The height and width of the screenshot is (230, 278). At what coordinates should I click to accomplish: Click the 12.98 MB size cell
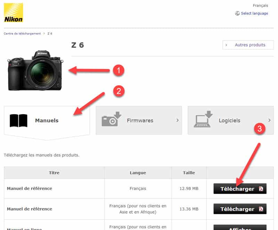point(189,189)
